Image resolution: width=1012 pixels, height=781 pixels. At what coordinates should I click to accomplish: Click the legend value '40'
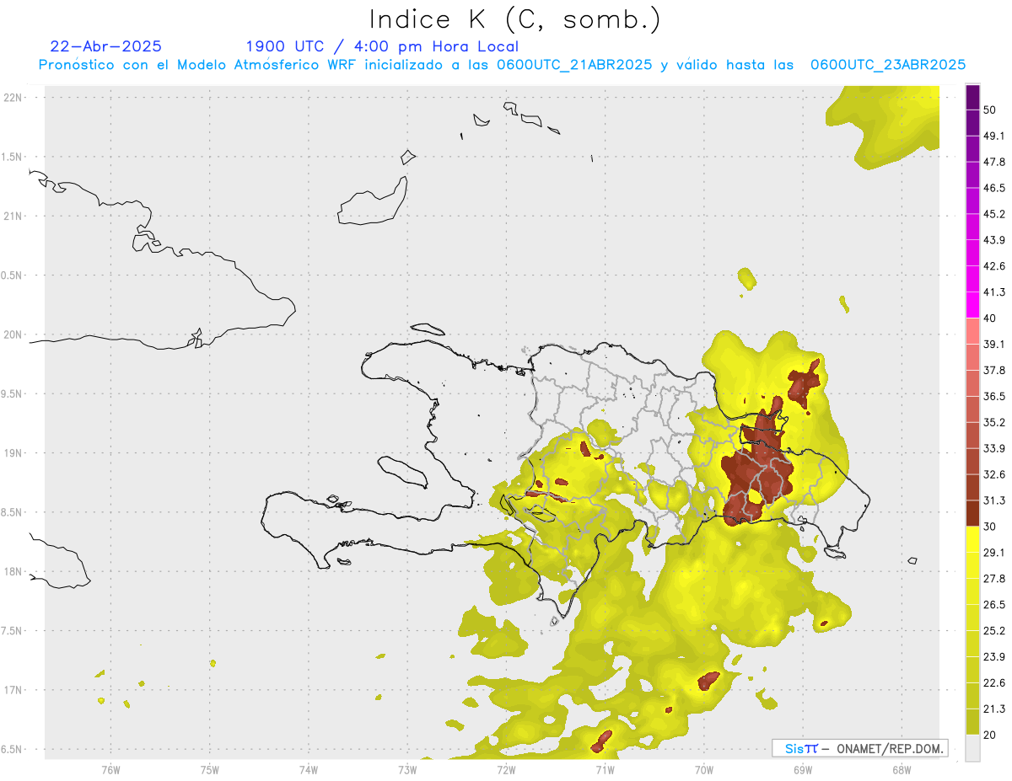click(990, 318)
